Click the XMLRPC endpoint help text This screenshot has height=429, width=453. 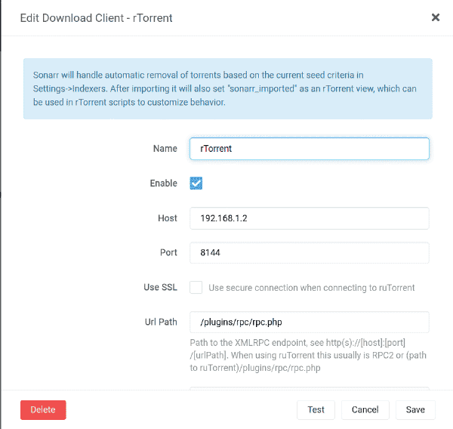308,355
